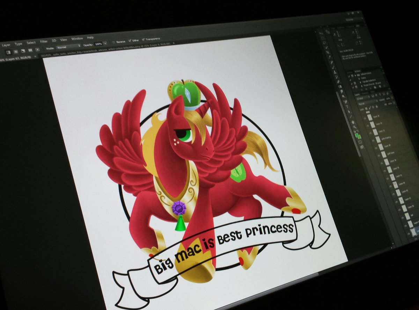Click the Actions panel tab

358,71
